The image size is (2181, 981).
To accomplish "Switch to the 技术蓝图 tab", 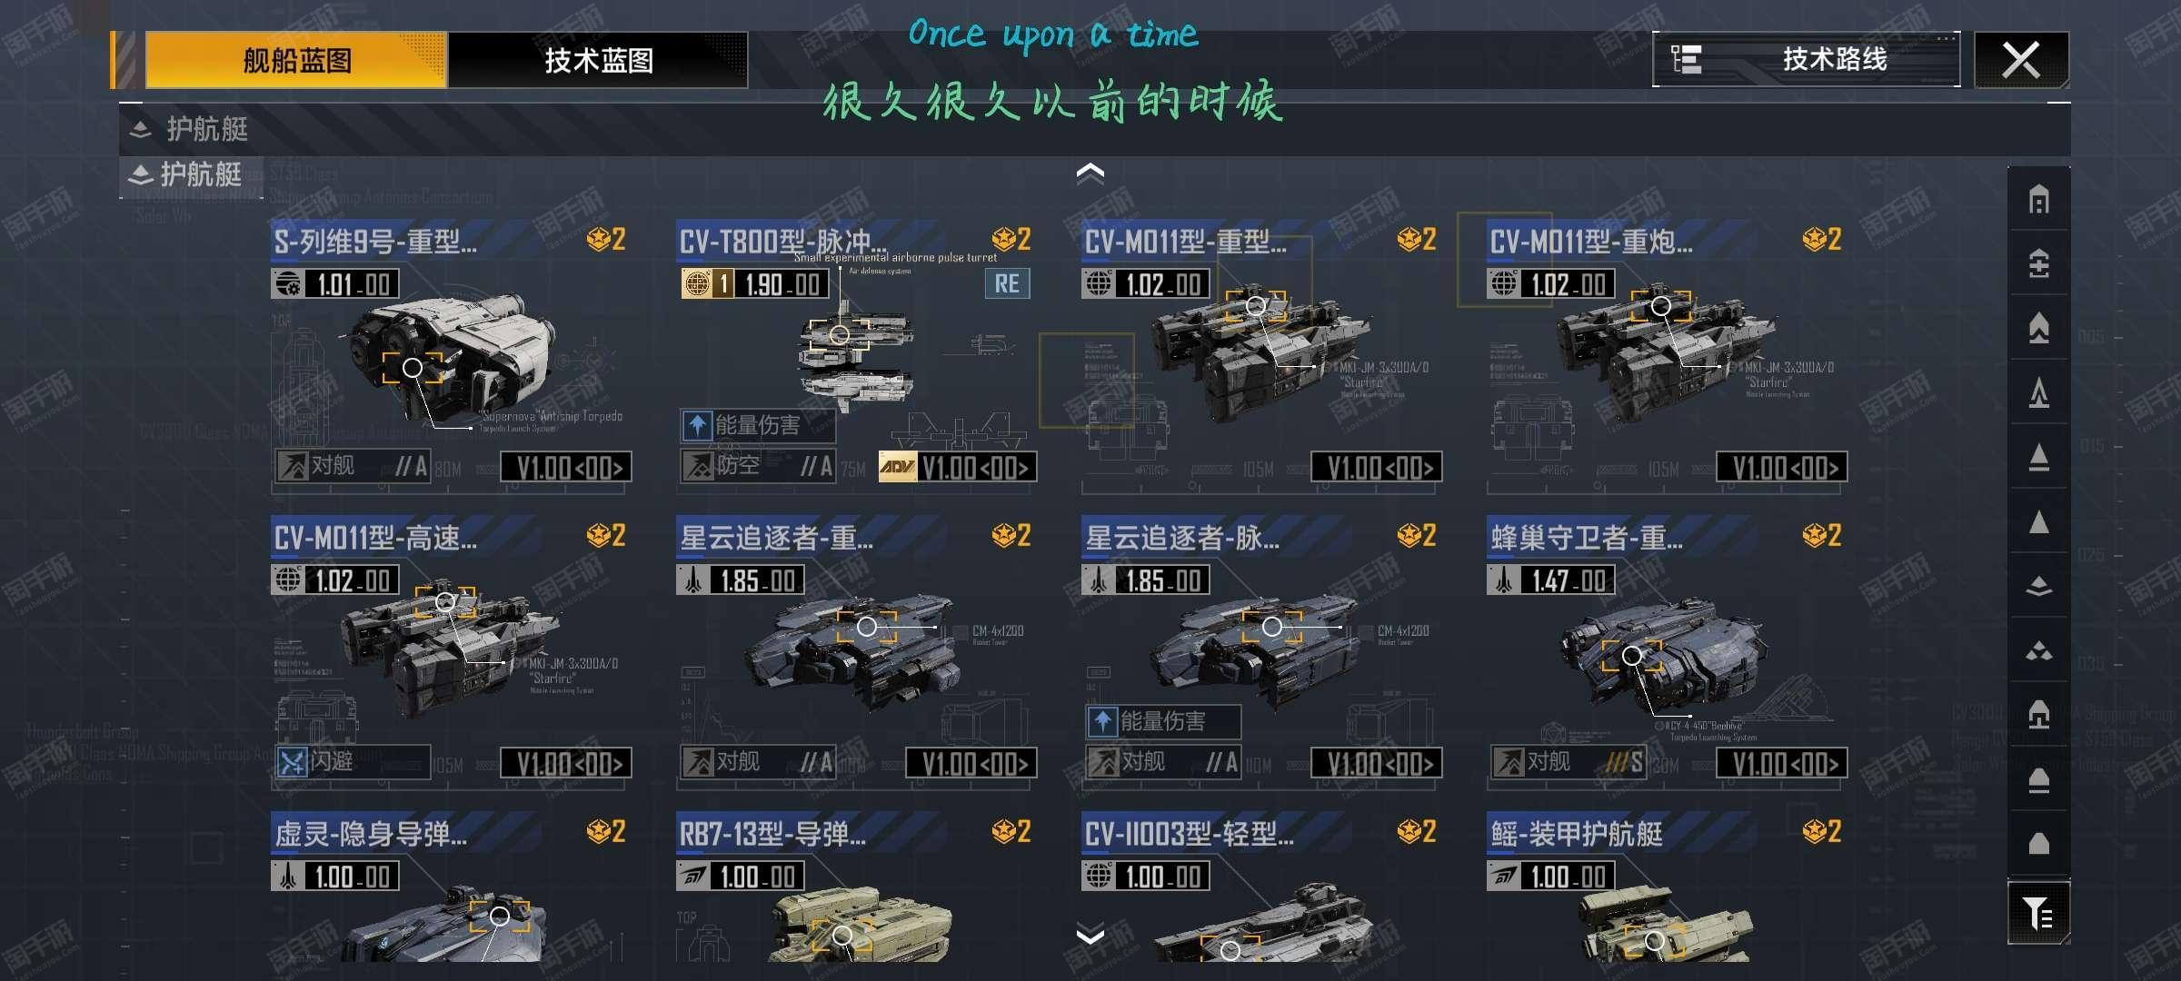I will click(x=598, y=60).
